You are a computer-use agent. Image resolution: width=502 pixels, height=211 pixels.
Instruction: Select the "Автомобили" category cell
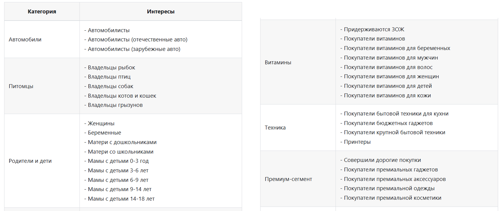click(x=25, y=40)
